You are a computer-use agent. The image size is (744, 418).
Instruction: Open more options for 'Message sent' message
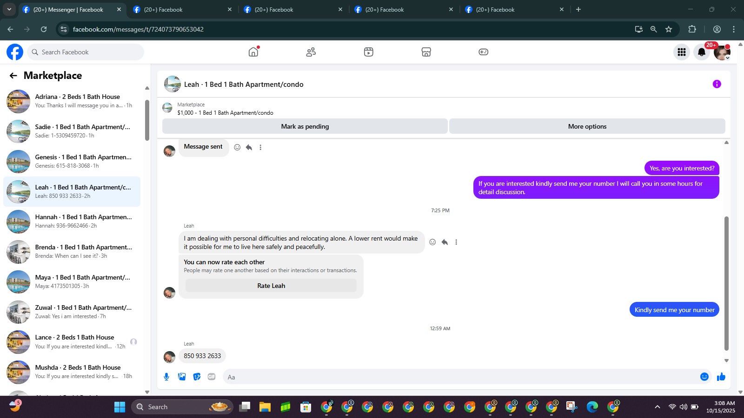[x=260, y=147]
